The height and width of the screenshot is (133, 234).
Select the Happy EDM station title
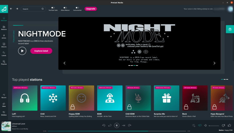pyautogui.click(x=74, y=114)
